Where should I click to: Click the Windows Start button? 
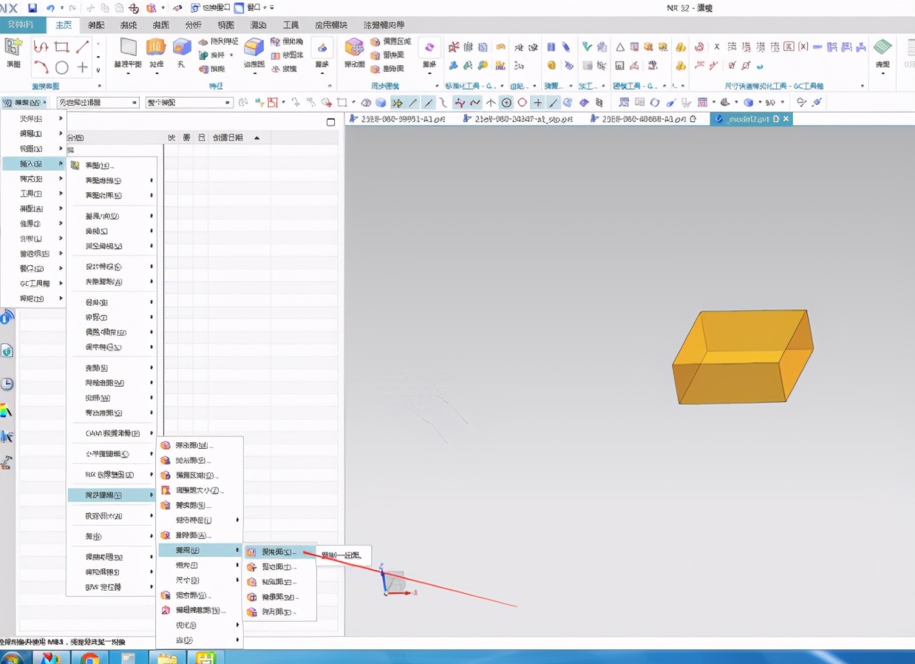click(12, 658)
